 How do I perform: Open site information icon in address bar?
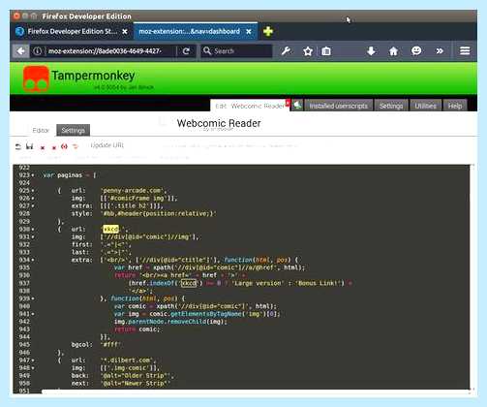coord(38,51)
